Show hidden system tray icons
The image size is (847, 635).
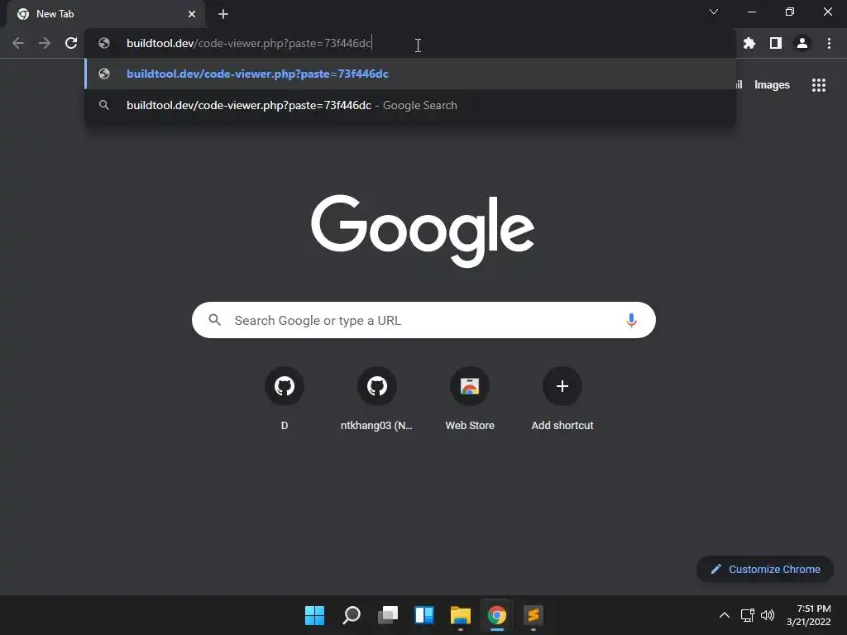[725, 615]
